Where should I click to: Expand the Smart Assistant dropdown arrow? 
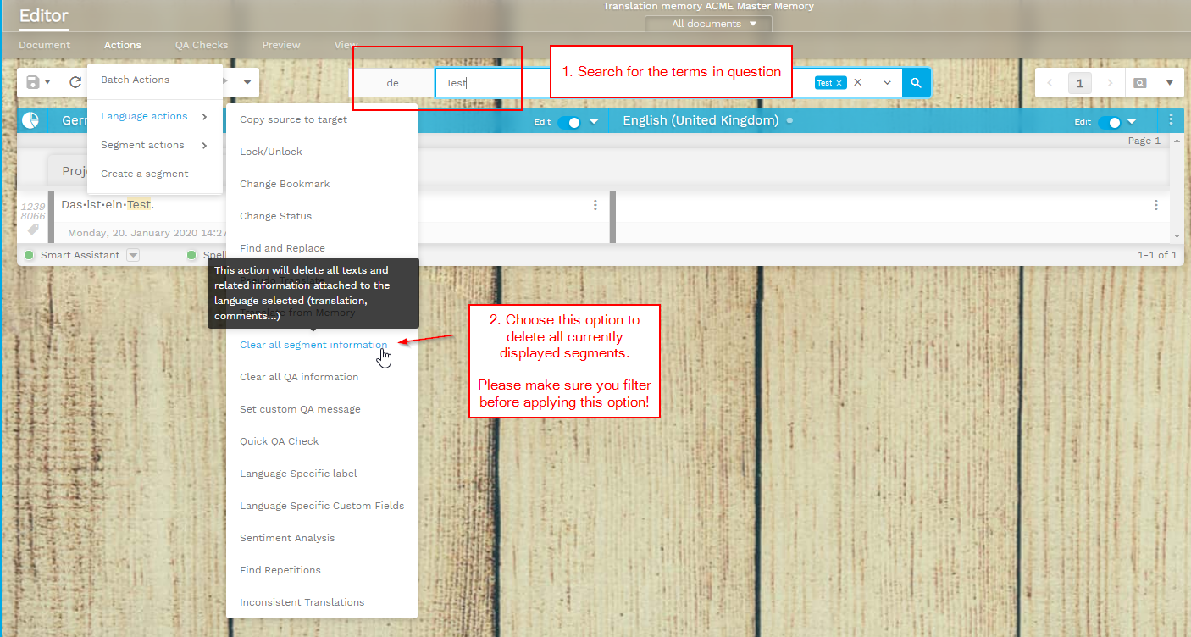[133, 255]
